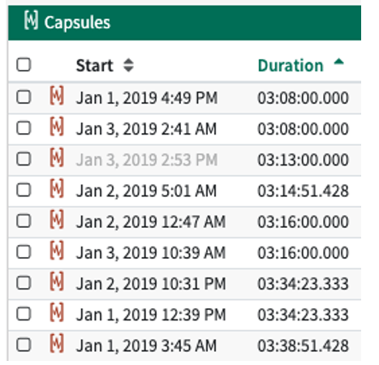Tick the checkbox for Jan 3, 2019 2:53 PM

(x=24, y=159)
